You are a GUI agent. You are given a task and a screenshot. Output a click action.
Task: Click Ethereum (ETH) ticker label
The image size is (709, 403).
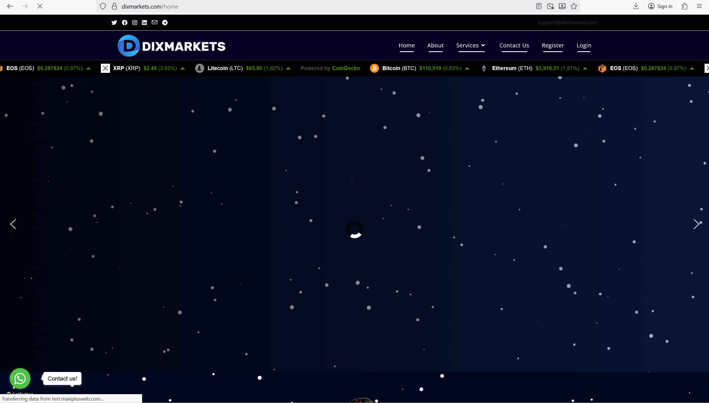click(512, 68)
